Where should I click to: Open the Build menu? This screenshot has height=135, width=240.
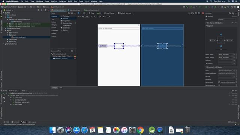(x=70, y=1)
